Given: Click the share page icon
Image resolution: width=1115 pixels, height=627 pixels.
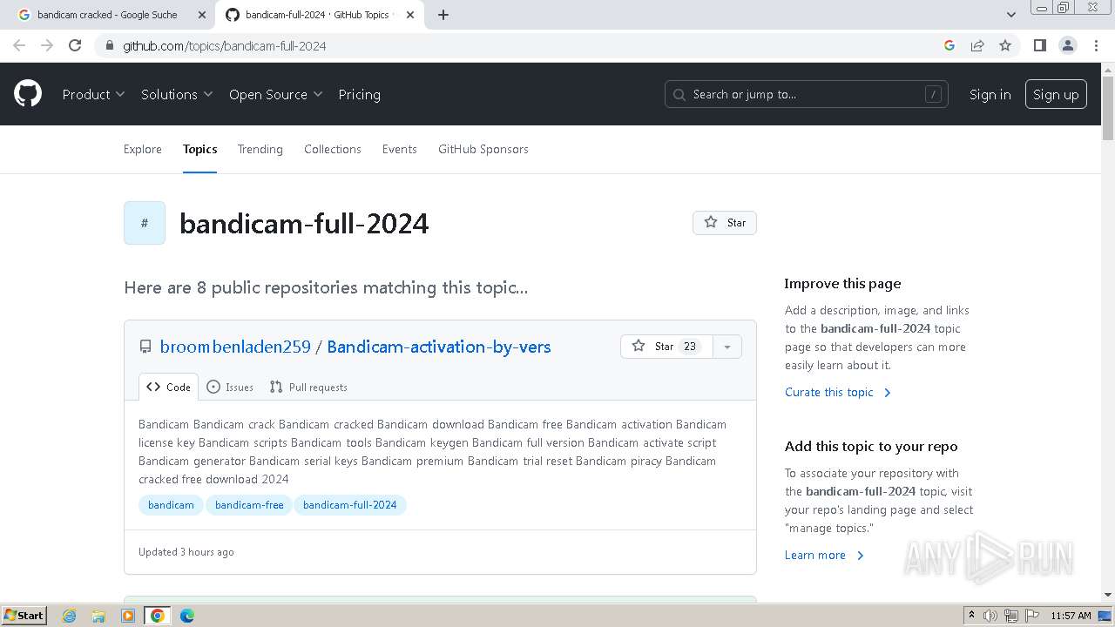Looking at the screenshot, I should pos(977,45).
